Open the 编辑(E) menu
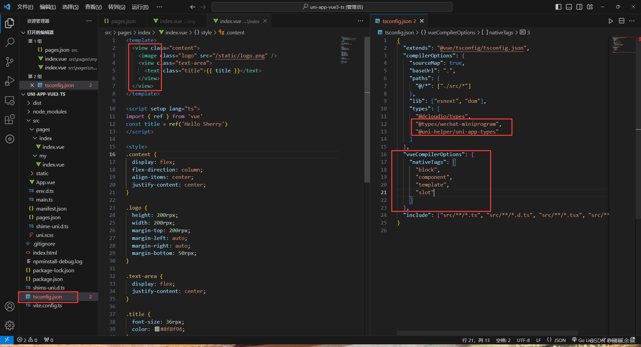 coord(47,7)
